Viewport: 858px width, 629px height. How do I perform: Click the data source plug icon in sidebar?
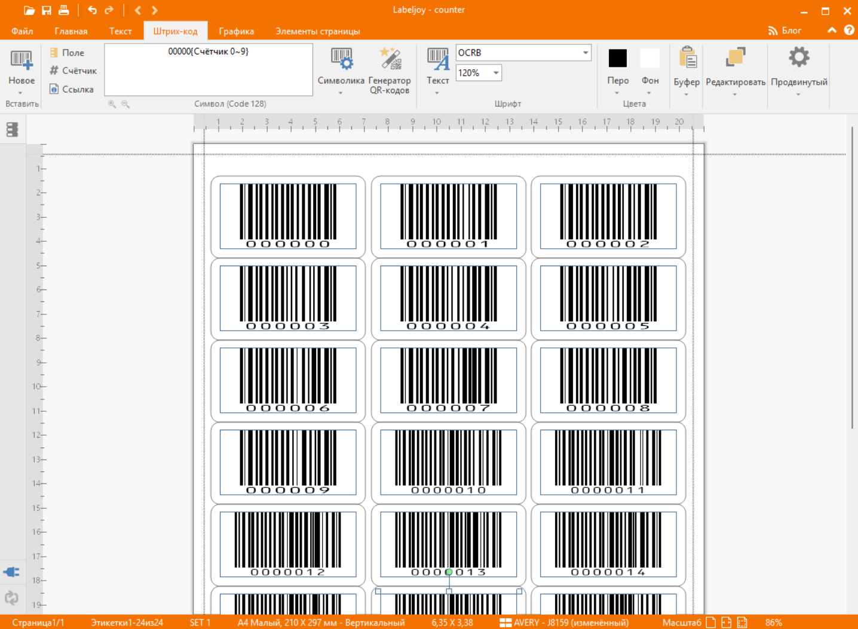(11, 572)
